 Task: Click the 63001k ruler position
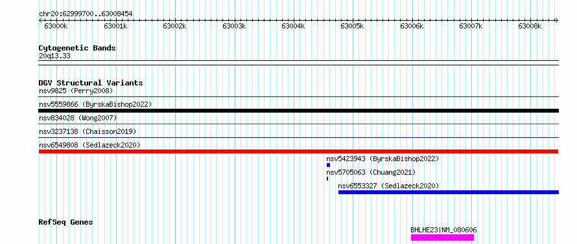[115, 27]
